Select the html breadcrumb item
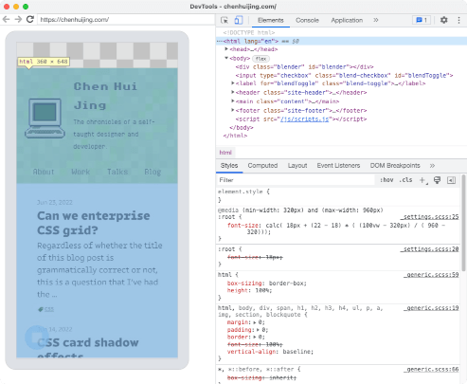467x384 pixels. (x=225, y=153)
